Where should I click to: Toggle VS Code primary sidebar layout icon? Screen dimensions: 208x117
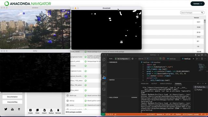point(196,55)
